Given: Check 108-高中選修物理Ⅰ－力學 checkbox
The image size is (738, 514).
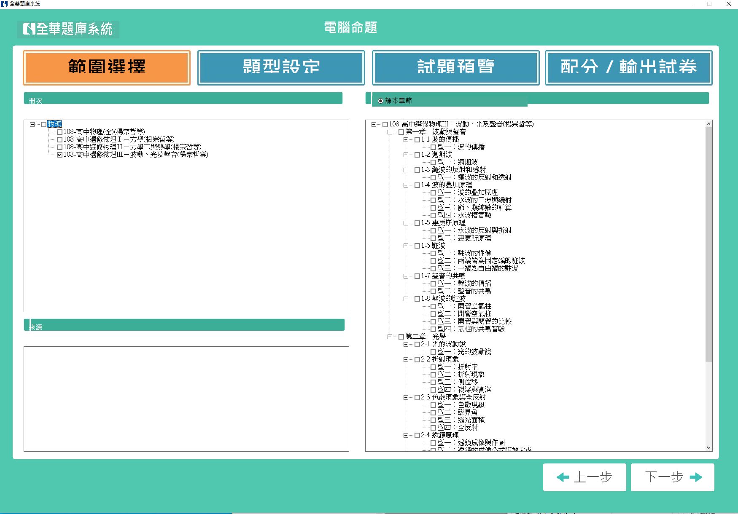Looking at the screenshot, I should [59, 139].
